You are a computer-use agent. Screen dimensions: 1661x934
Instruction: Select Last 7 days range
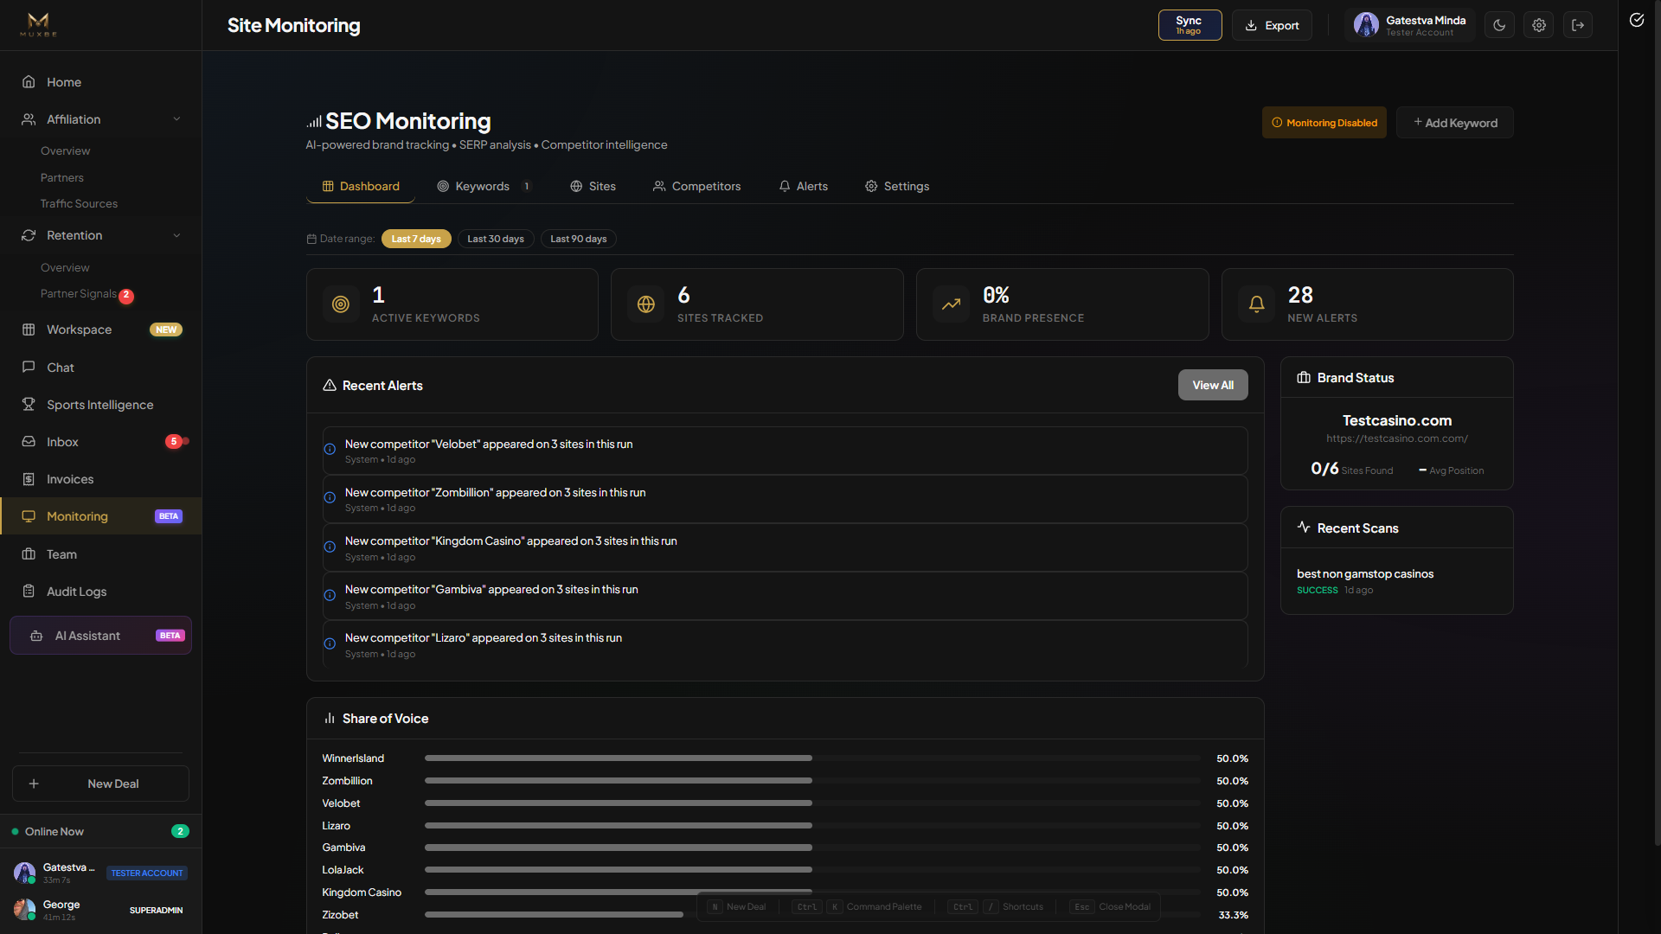pos(416,239)
